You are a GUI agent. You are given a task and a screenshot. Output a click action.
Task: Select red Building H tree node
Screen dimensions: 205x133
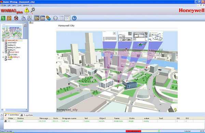pos(16,57)
